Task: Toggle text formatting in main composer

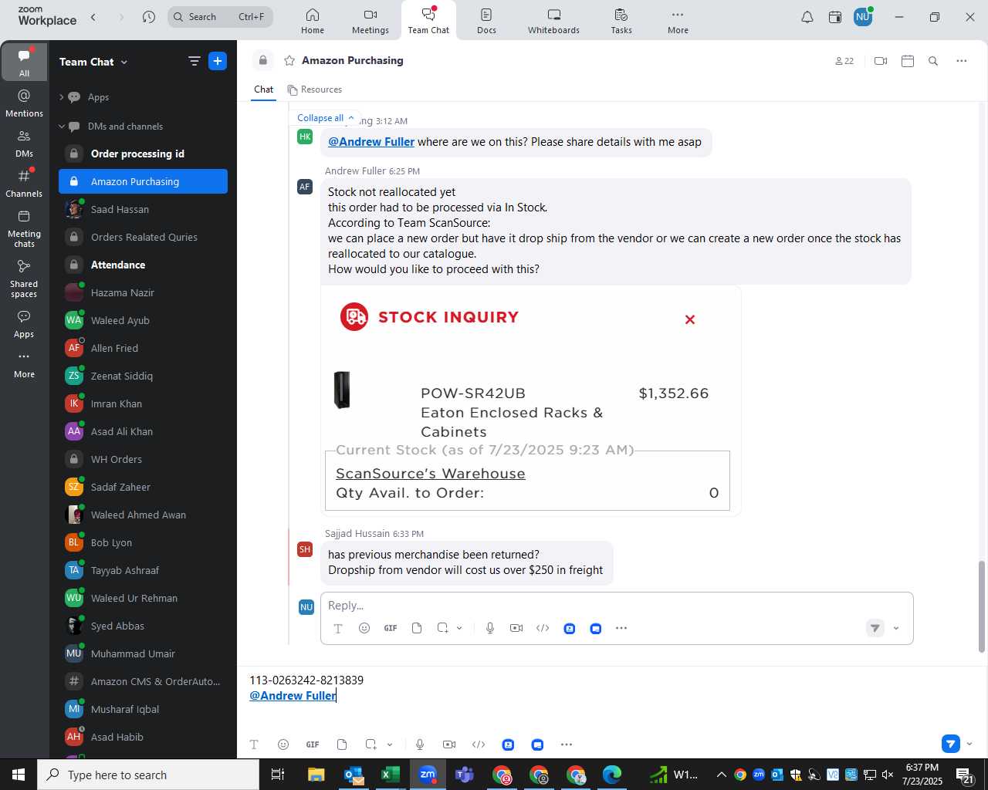Action: click(254, 744)
